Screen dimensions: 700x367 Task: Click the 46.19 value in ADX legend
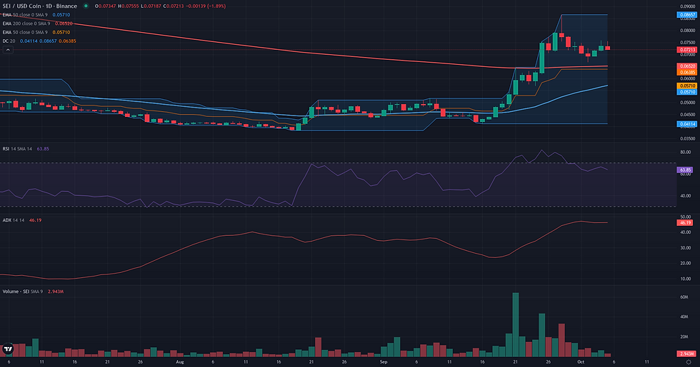pos(35,220)
